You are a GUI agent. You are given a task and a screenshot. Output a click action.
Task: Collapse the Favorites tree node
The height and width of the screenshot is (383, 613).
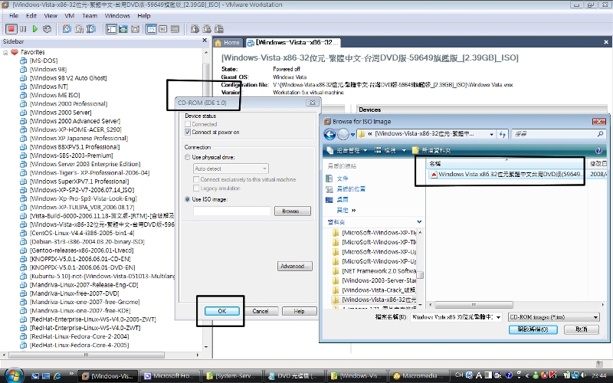(x=5, y=52)
